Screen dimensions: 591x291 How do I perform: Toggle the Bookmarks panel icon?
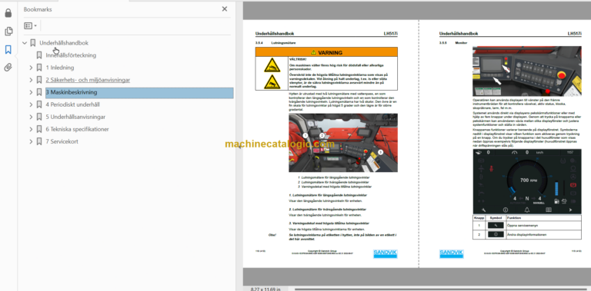click(x=8, y=50)
